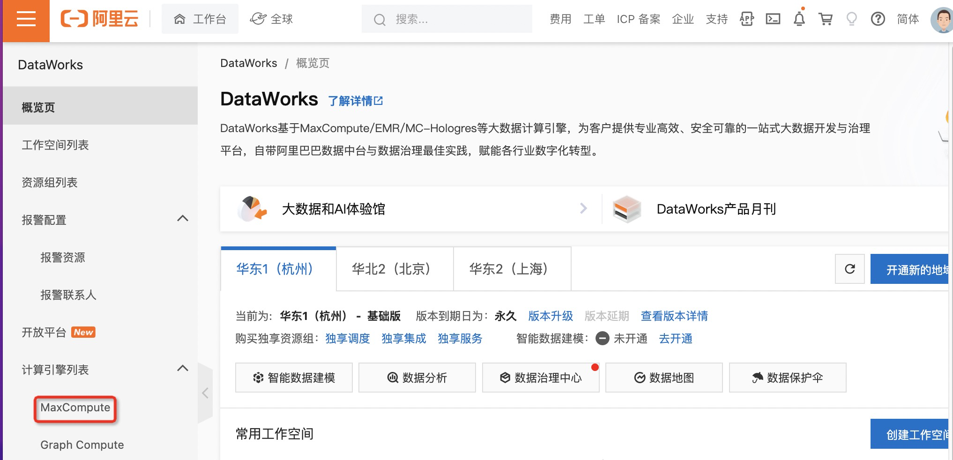Switch to 华东2（上海） tab
The image size is (953, 460).
(x=512, y=269)
